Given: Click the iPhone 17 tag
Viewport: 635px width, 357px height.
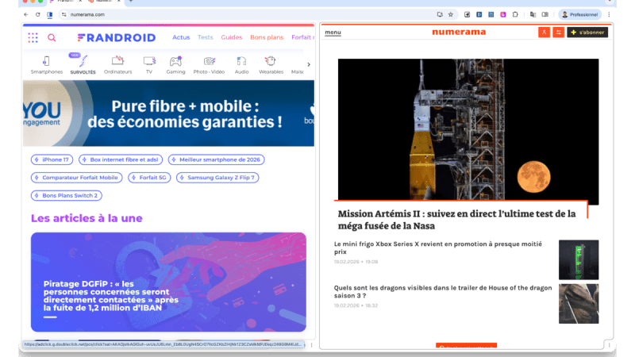Looking at the screenshot, I should [52, 159].
